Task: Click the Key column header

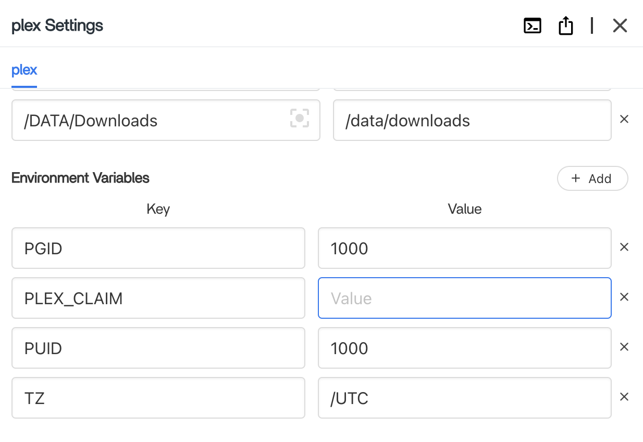Action: 158,209
